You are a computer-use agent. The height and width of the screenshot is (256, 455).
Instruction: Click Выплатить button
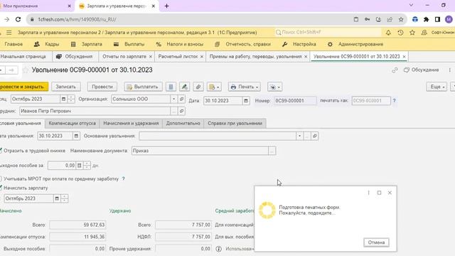143,87
